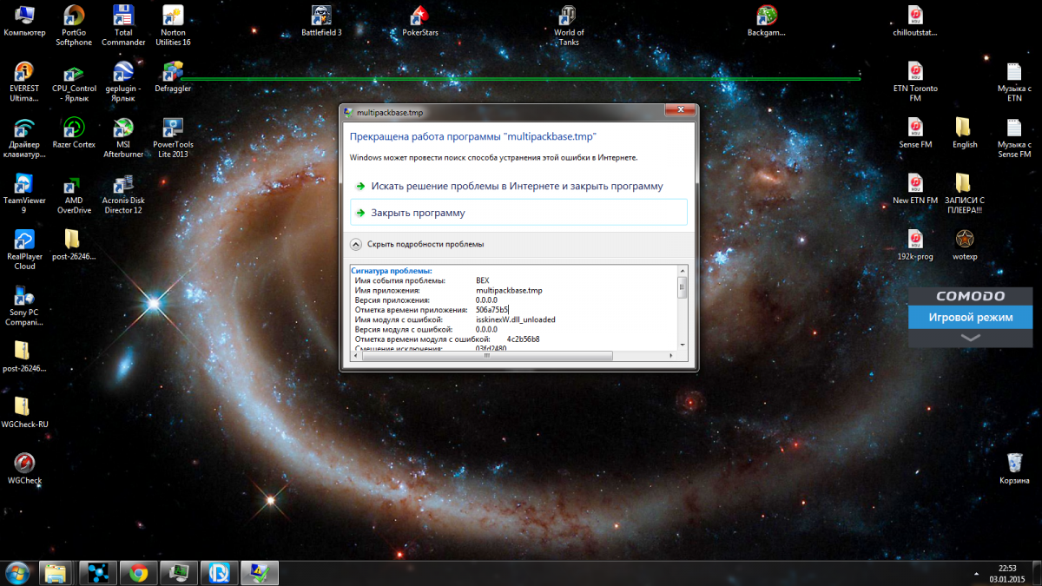Click the Razer Cortex desktop icon
1042x586 pixels.
[74, 128]
